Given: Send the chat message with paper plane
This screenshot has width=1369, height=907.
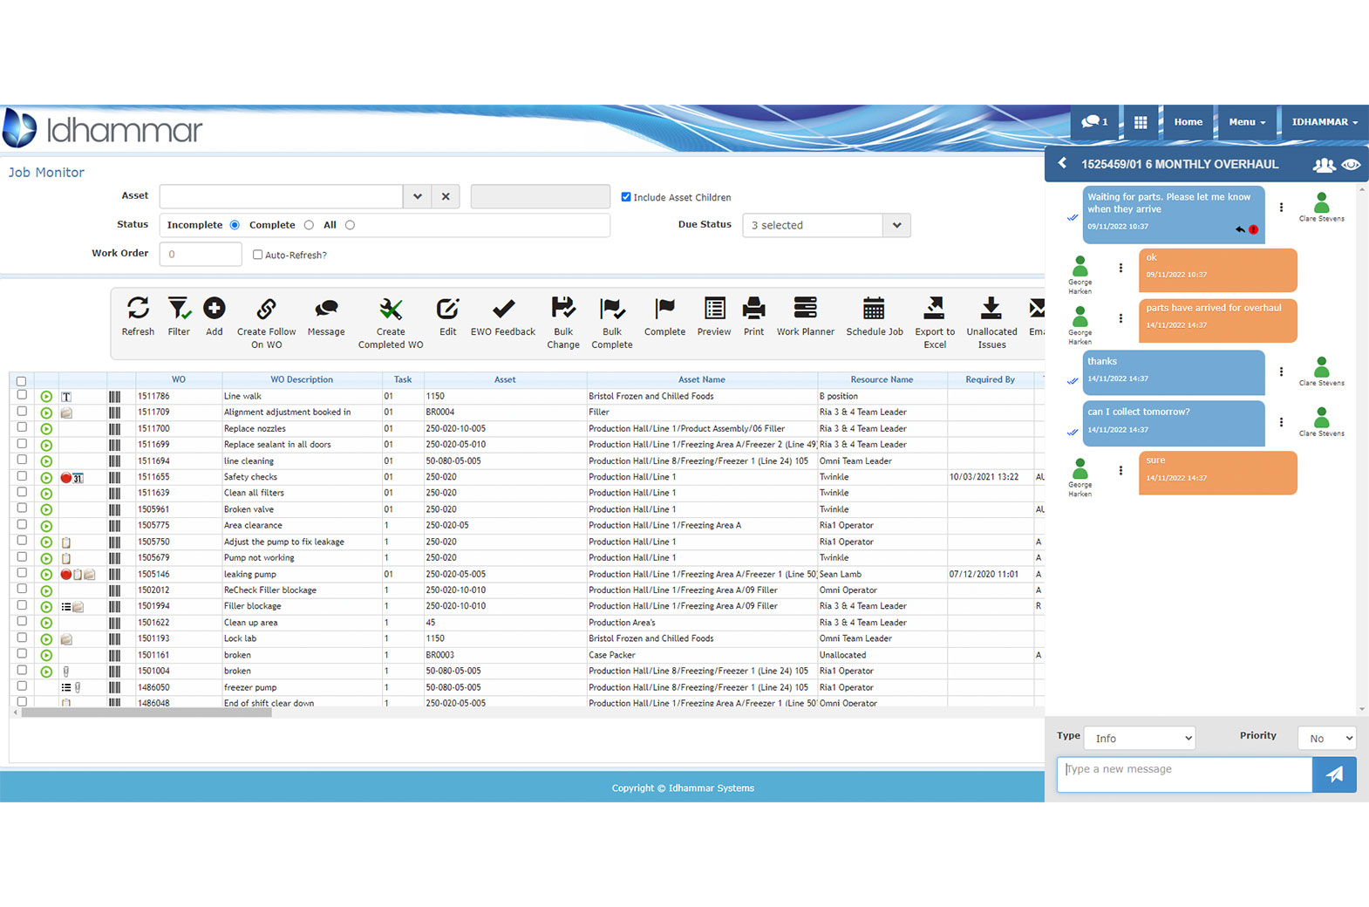Looking at the screenshot, I should pos(1334,774).
